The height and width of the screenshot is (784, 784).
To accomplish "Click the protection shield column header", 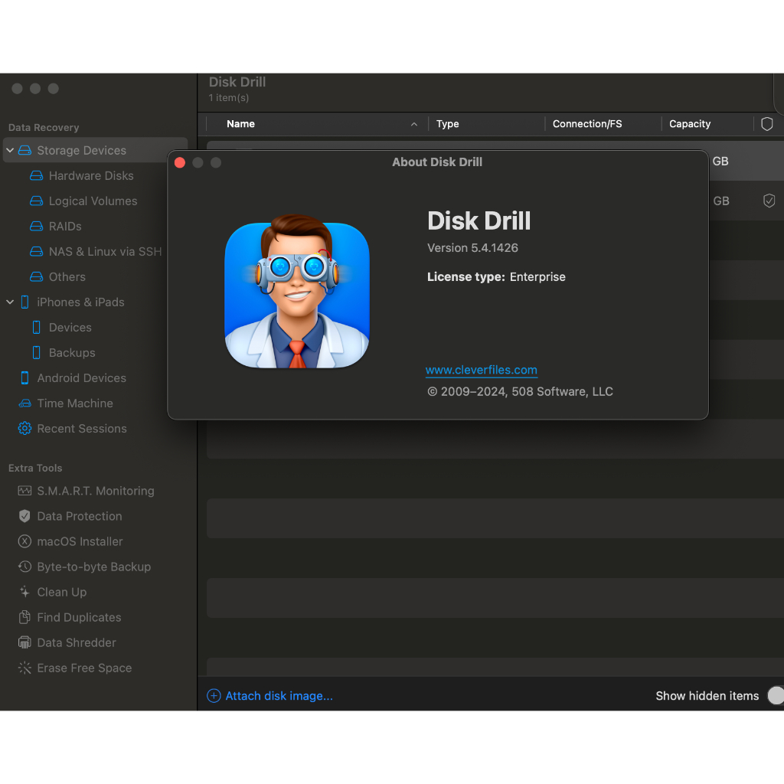I will tap(767, 123).
